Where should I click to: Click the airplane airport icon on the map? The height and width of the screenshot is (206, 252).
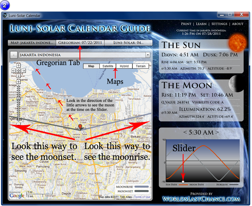pyautogui.click(x=13, y=100)
